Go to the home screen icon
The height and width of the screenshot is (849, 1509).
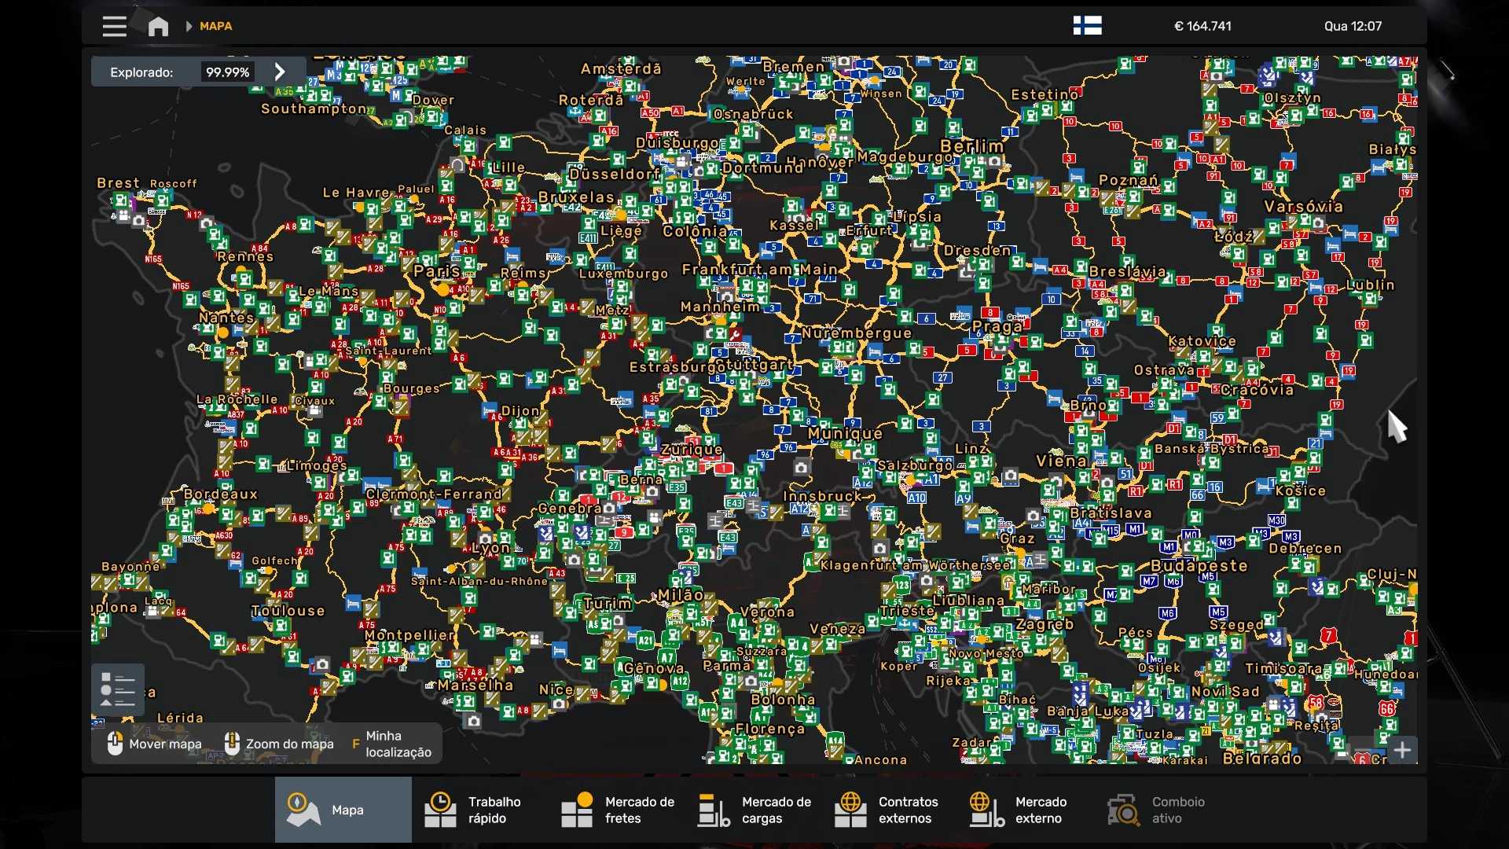pyautogui.click(x=158, y=26)
